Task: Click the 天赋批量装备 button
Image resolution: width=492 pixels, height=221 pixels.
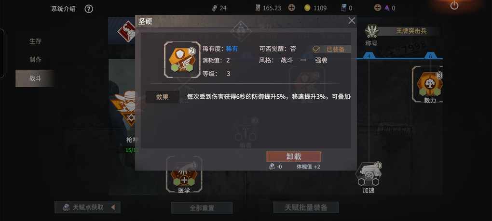Action: [306, 207]
